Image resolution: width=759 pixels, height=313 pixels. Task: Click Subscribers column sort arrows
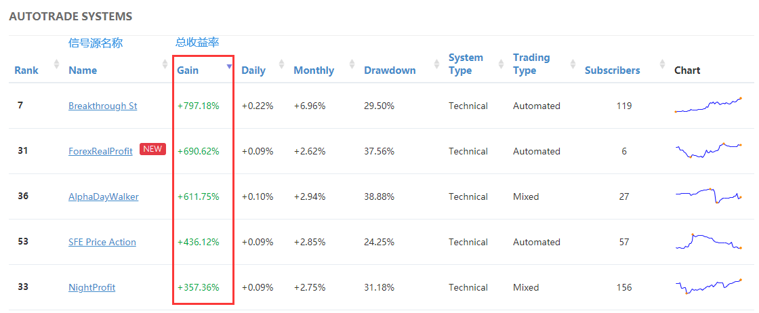[663, 64]
